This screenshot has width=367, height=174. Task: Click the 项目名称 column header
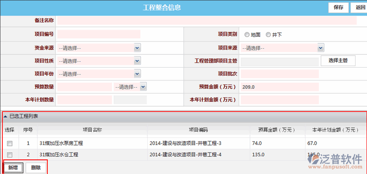click(92, 130)
